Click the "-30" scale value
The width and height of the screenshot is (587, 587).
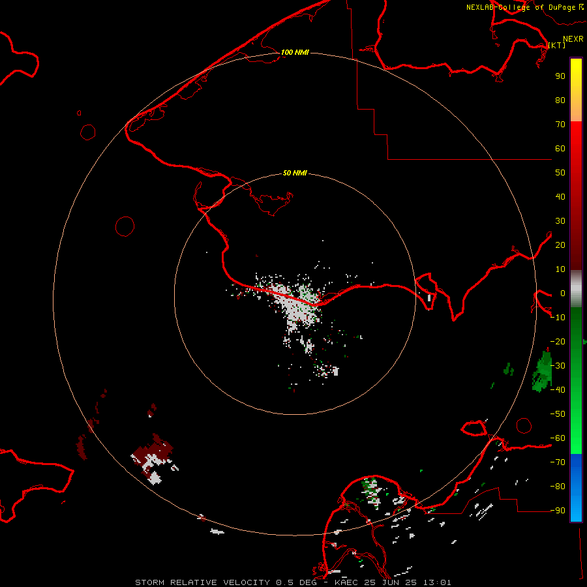pyautogui.click(x=558, y=366)
